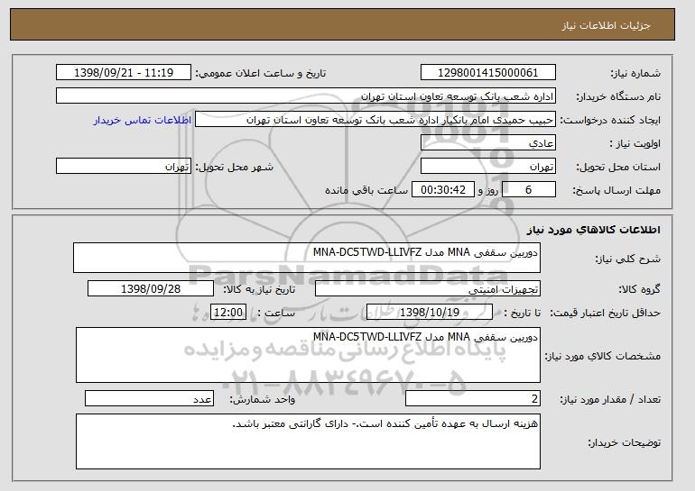Click the label تاریخ و ساعت اعلان عمومی
The image size is (695, 491).
click(261, 73)
